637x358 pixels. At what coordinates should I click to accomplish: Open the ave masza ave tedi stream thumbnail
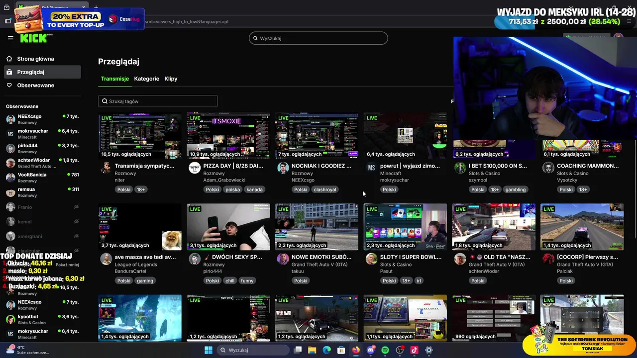coord(140,227)
